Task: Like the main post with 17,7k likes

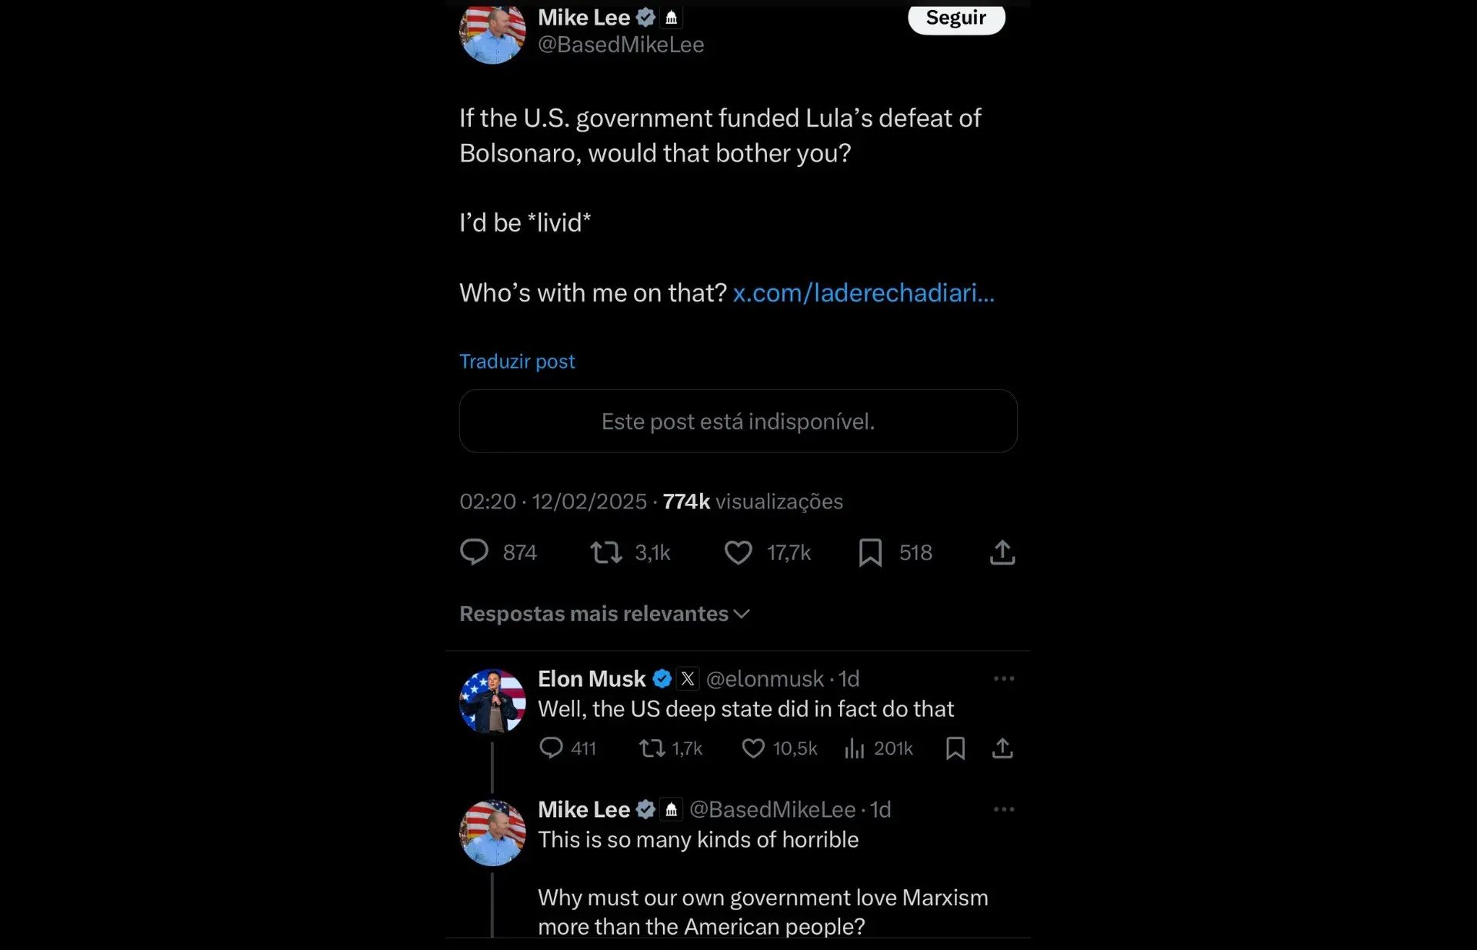Action: tap(738, 552)
